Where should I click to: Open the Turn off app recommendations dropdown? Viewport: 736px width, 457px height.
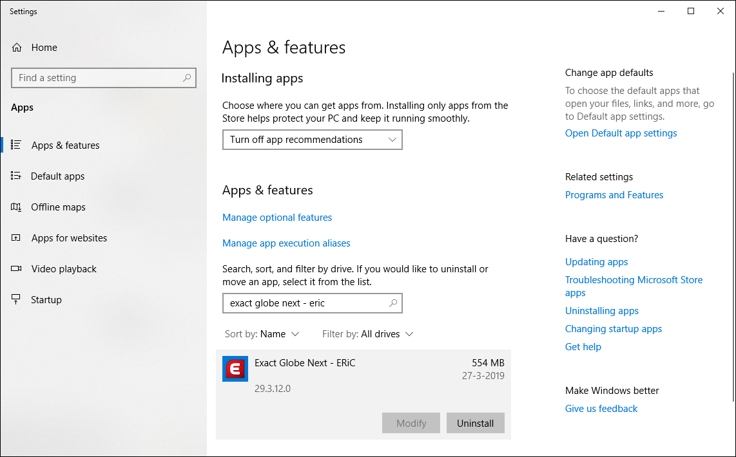312,140
